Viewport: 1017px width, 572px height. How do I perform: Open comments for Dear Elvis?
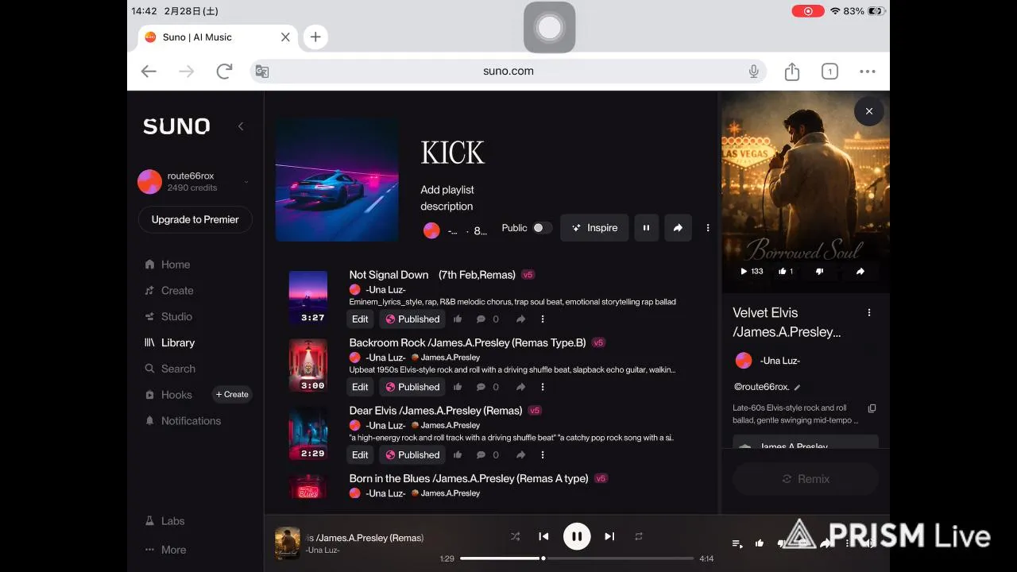(x=487, y=455)
